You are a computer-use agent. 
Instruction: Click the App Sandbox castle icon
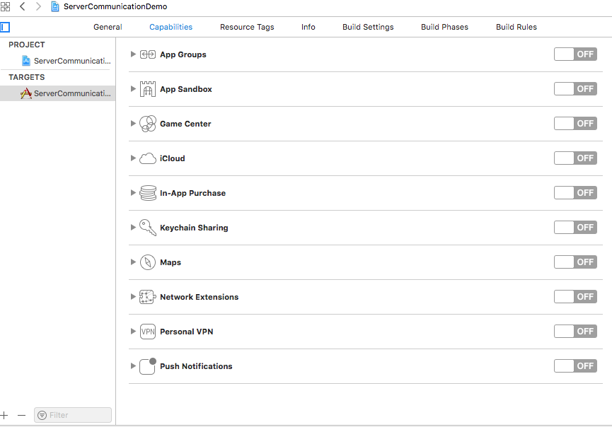point(148,89)
